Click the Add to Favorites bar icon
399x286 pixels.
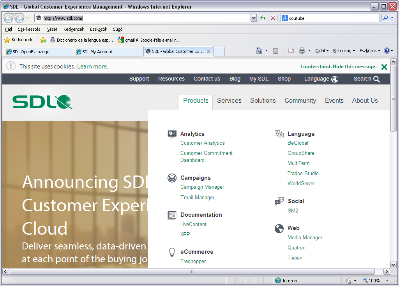pos(43,40)
